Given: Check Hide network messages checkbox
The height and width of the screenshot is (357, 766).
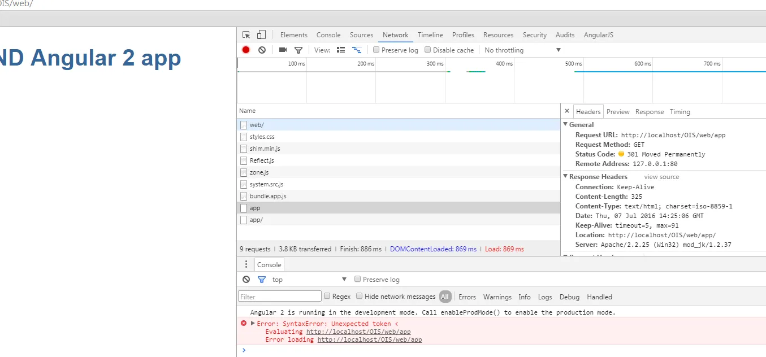Looking at the screenshot, I should point(359,296).
